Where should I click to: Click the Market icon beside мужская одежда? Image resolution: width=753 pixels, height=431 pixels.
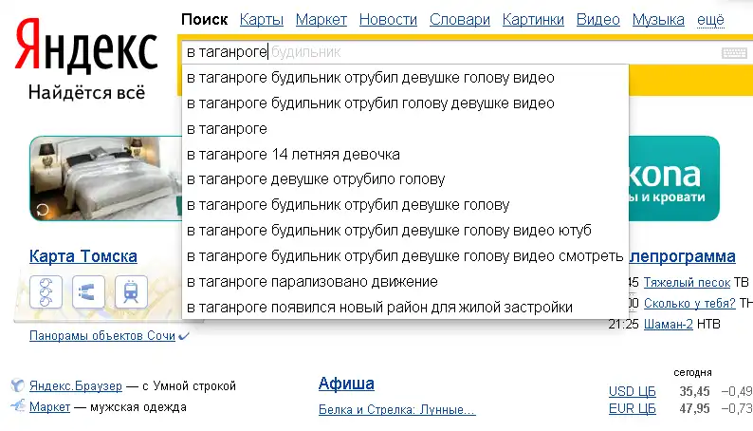click(x=17, y=407)
